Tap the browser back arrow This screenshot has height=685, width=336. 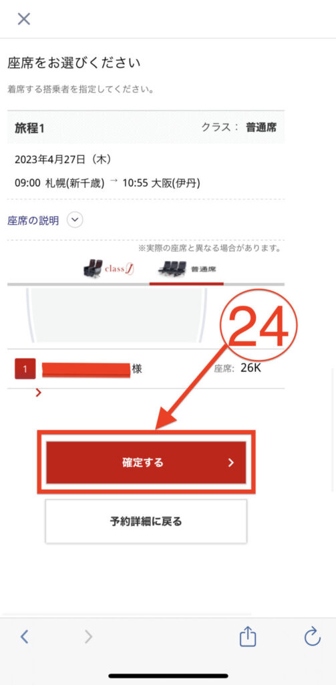coord(25,637)
